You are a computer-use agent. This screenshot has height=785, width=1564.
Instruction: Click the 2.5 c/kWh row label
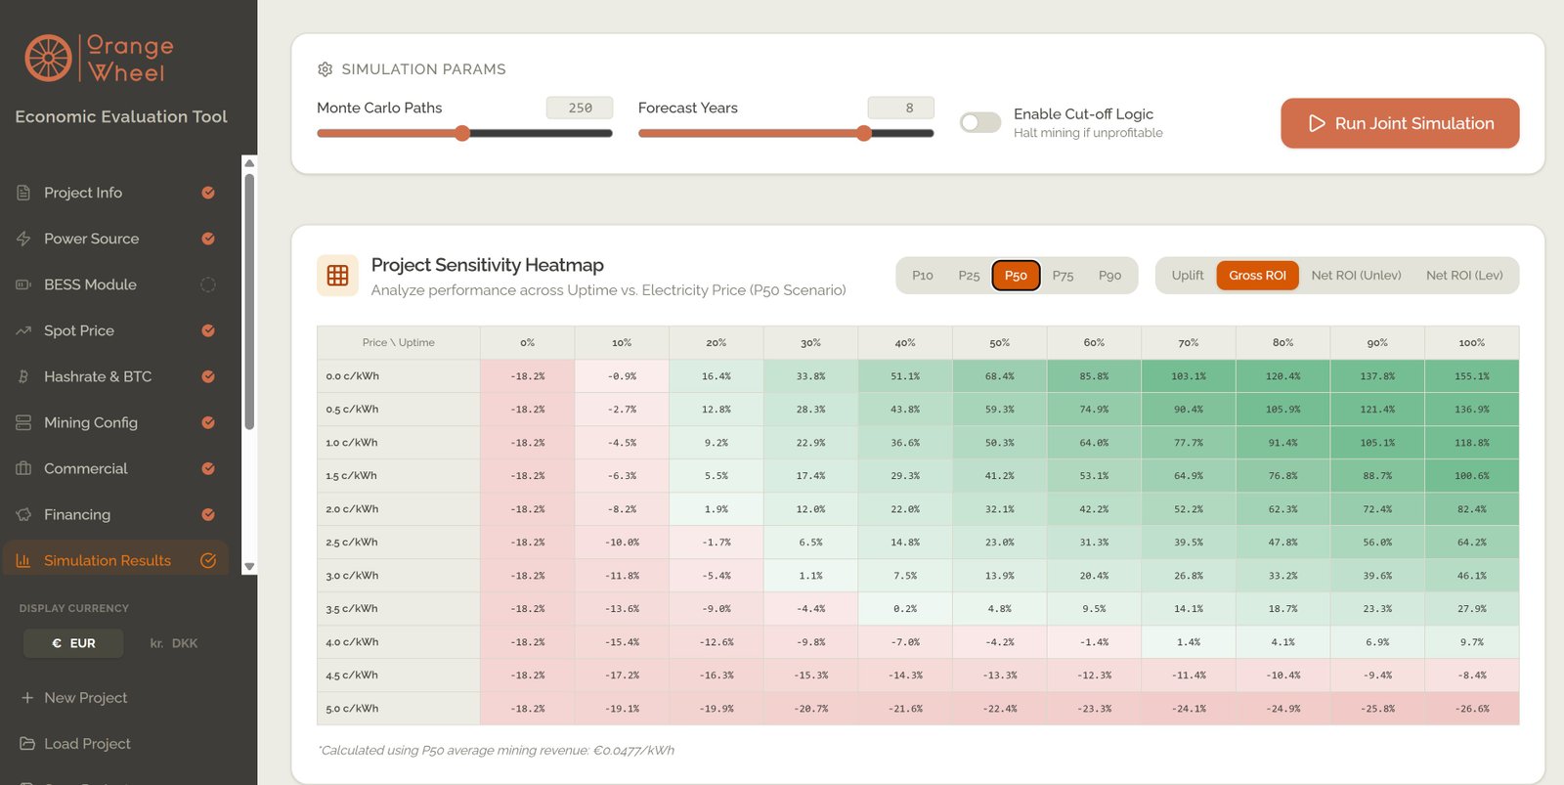pyautogui.click(x=399, y=543)
